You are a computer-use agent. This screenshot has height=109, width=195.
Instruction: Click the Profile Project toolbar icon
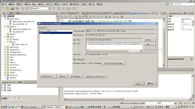pos(74,8)
